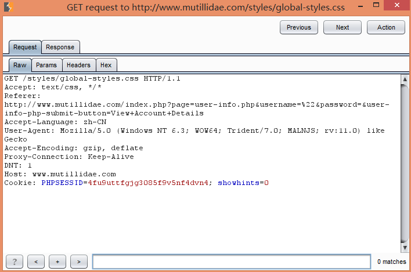Click the Burp Suite logo icon
Image resolution: width=411 pixels, height=272 pixels.
coord(8,7)
